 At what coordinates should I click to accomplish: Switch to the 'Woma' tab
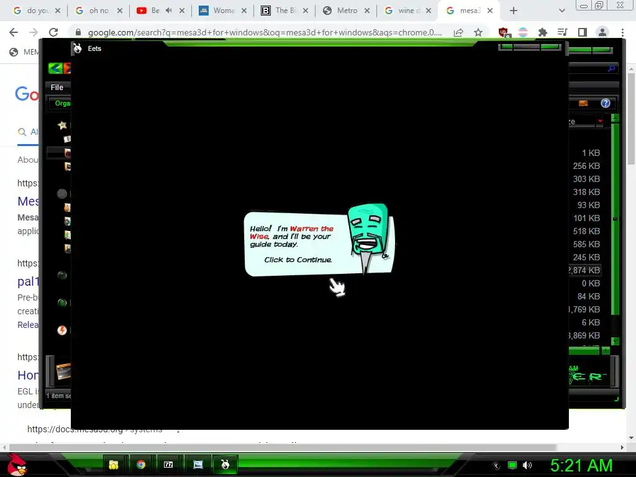point(223,11)
